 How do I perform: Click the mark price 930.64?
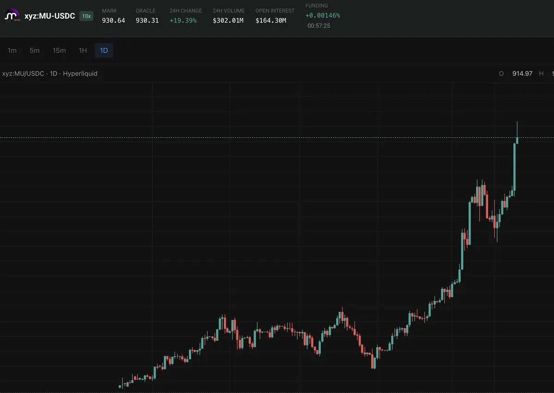(x=114, y=21)
